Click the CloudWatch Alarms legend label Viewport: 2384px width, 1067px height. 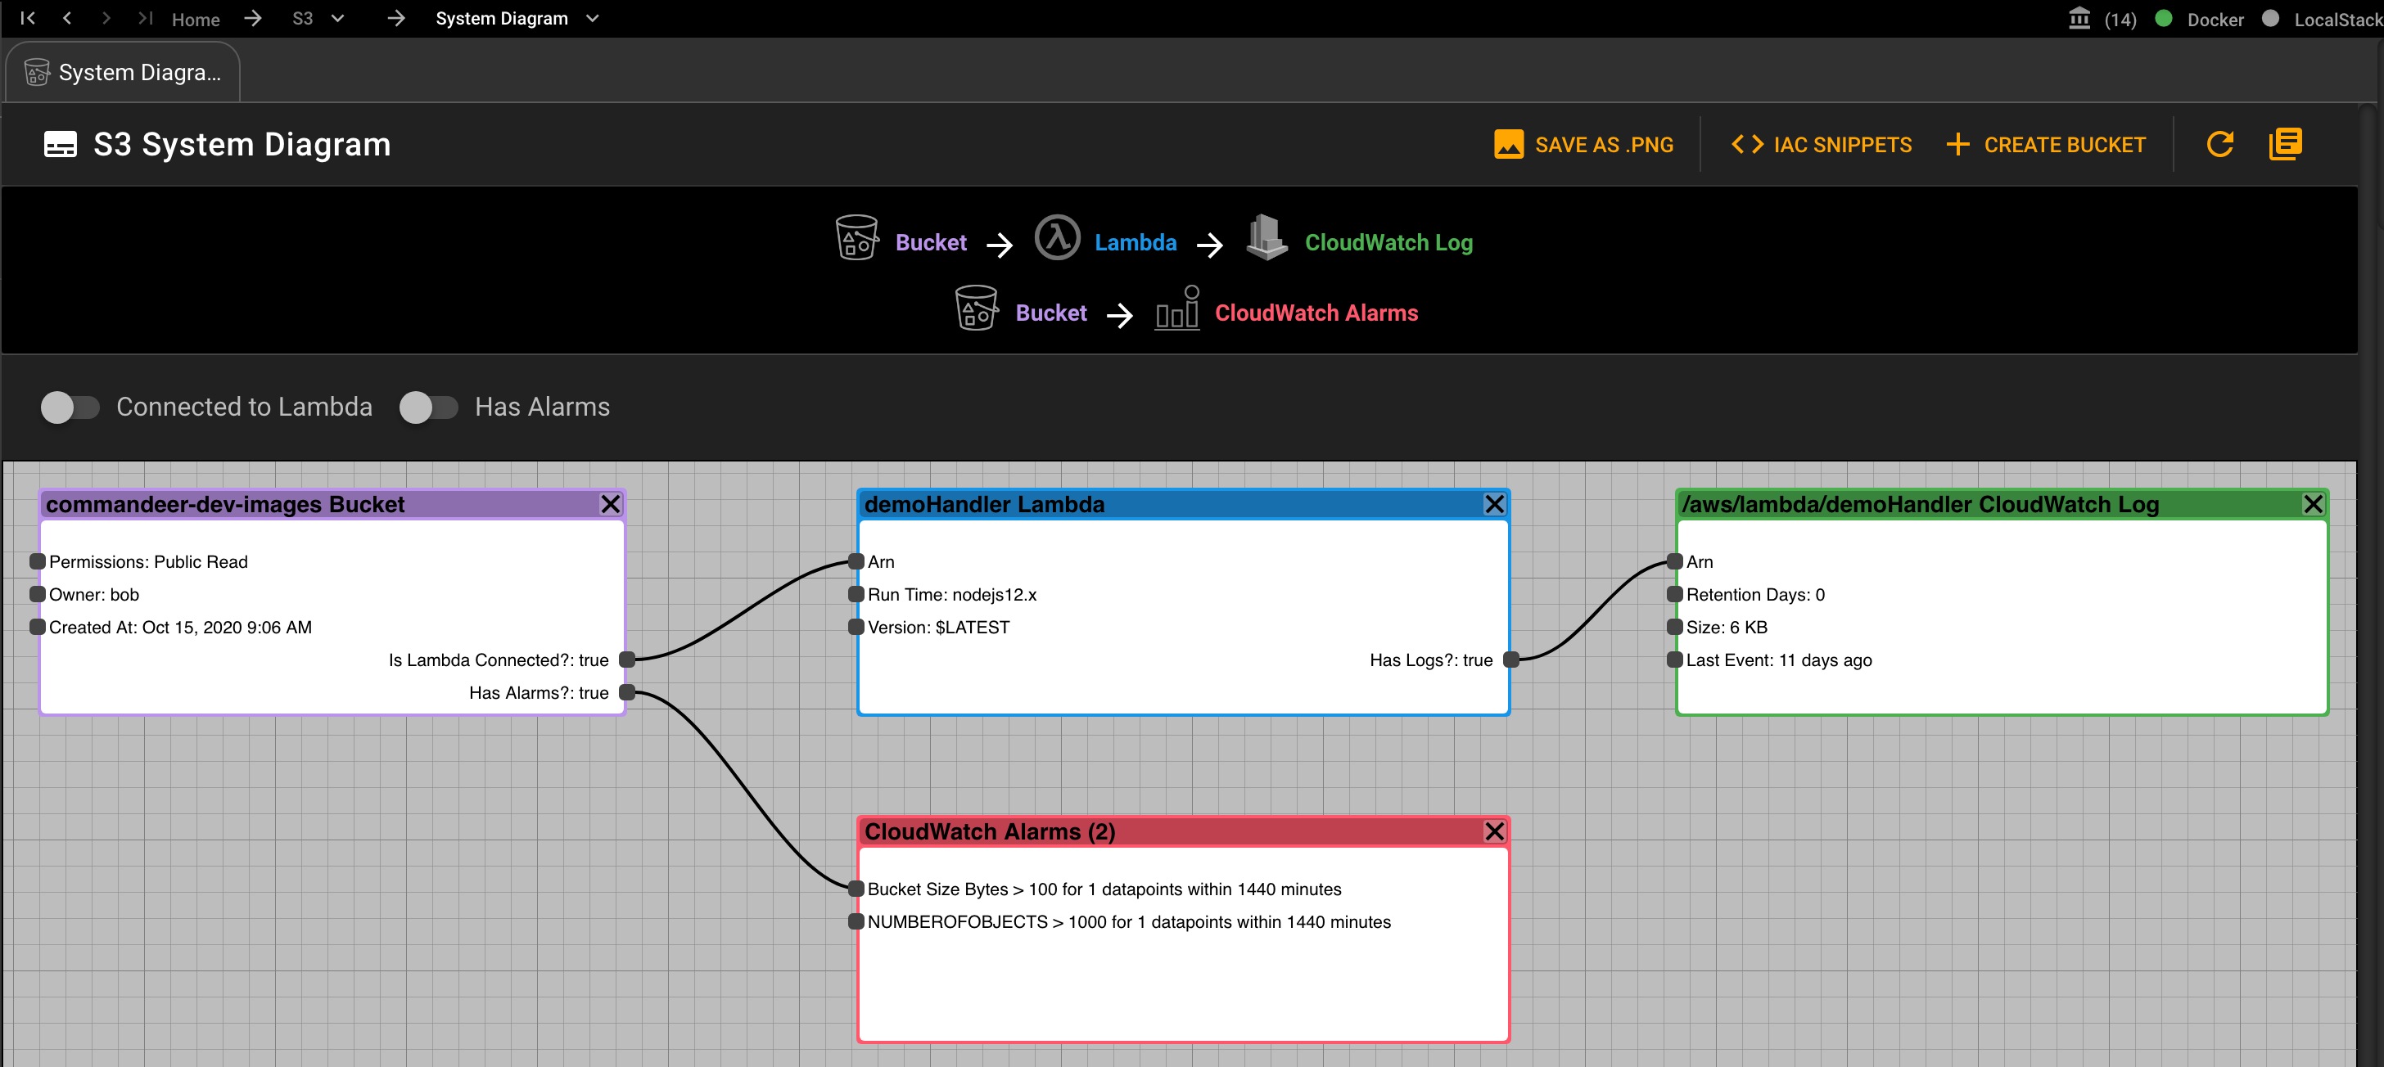[1316, 313]
